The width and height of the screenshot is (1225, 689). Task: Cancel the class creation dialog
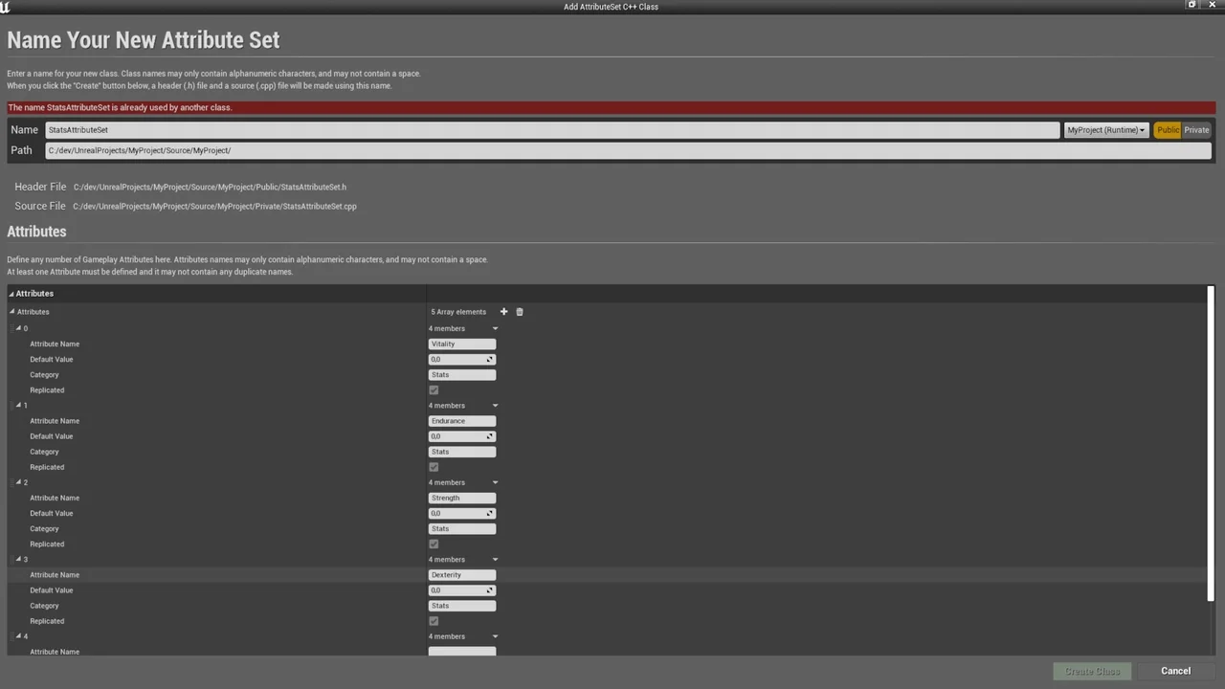[1175, 671]
